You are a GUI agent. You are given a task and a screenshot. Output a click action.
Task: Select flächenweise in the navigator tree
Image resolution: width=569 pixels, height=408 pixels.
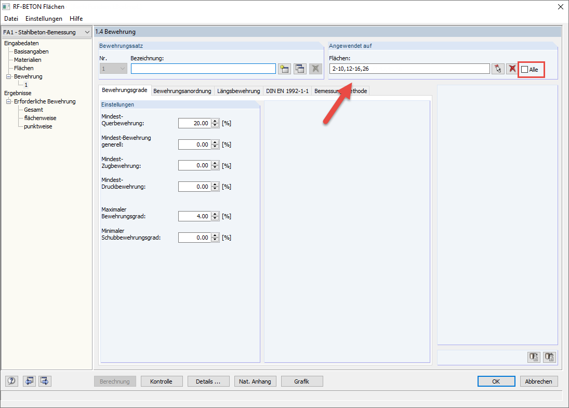pos(41,119)
